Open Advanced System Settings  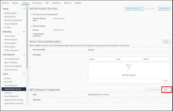tap(14, 100)
